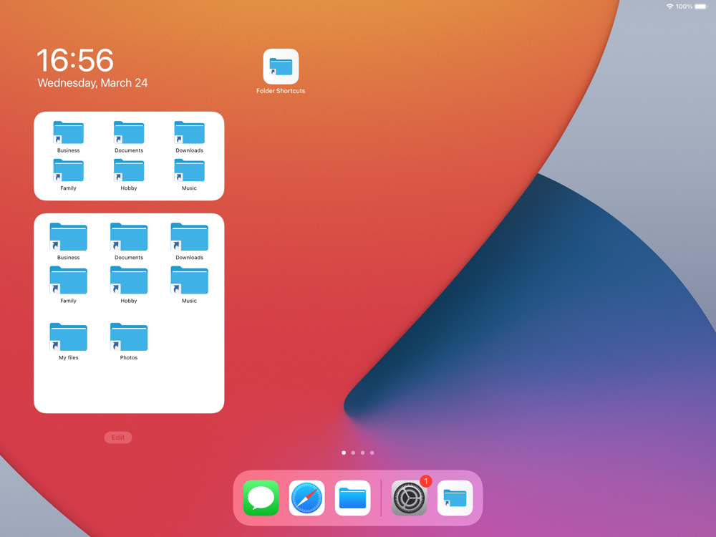The image size is (716, 537).
Task: Tap the 16:56 clock display
Action: pos(75,60)
